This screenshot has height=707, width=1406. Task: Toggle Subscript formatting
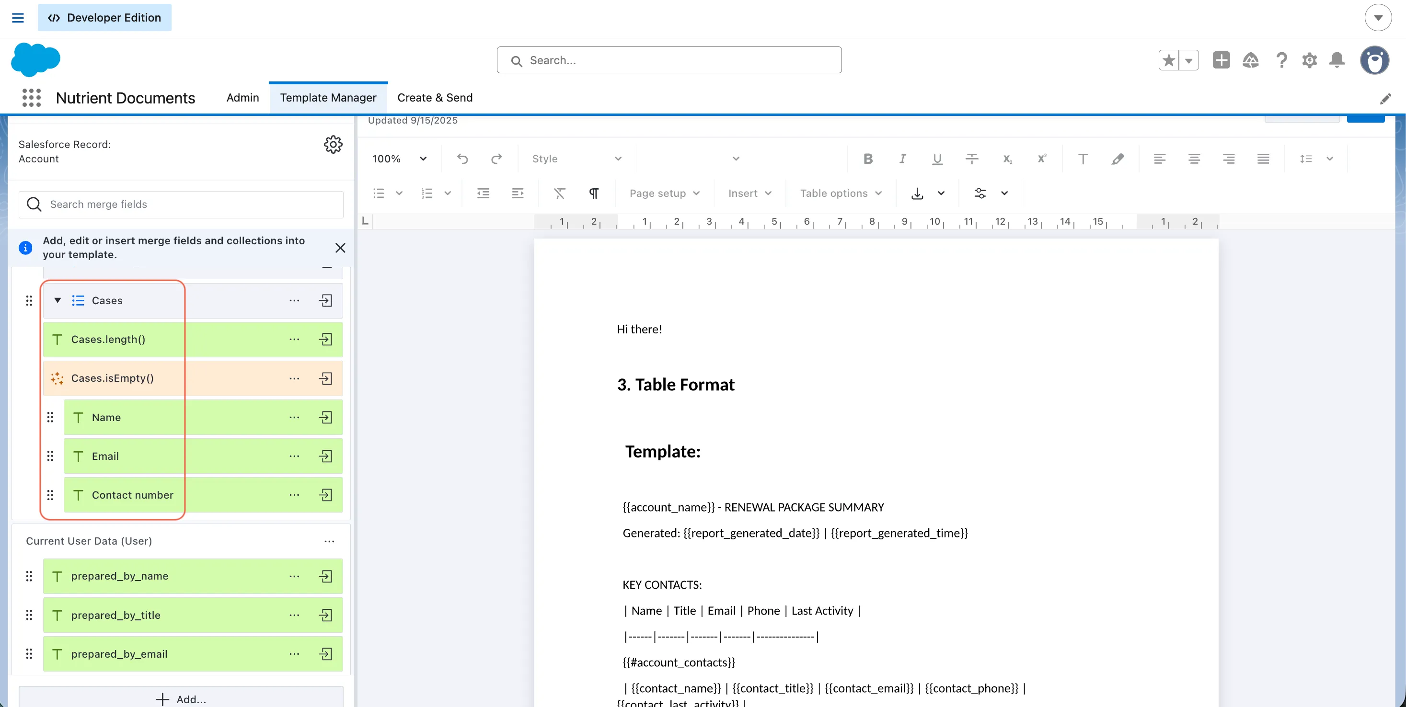(1007, 159)
